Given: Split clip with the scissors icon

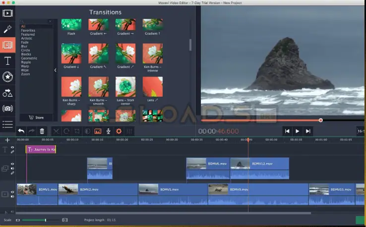Looking at the screenshot, I should click(x=56, y=131).
